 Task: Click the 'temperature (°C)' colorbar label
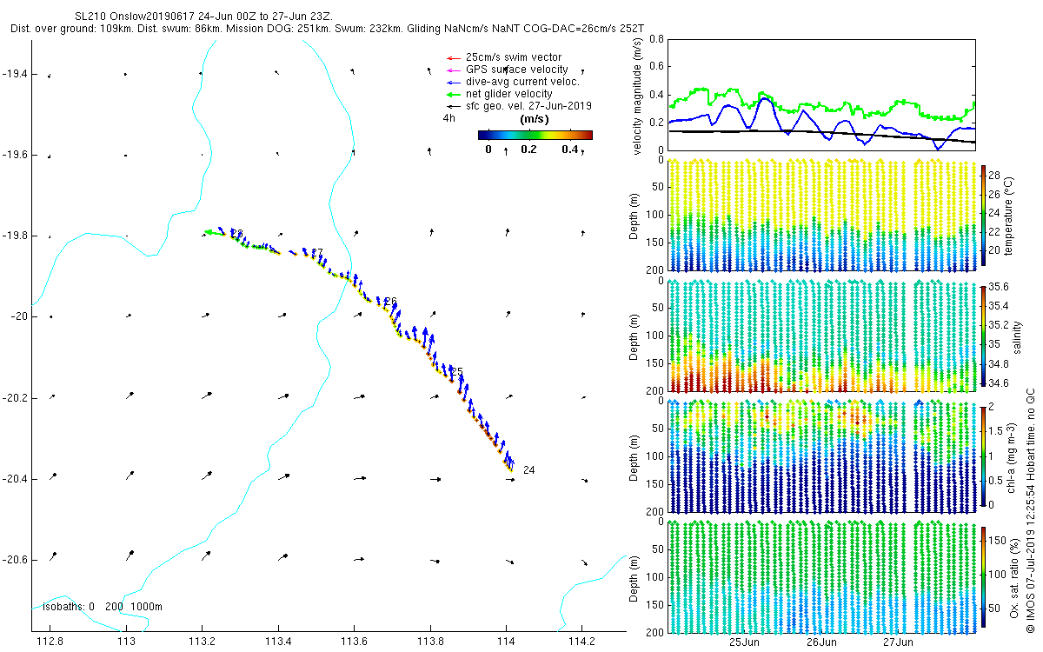pos(1009,216)
